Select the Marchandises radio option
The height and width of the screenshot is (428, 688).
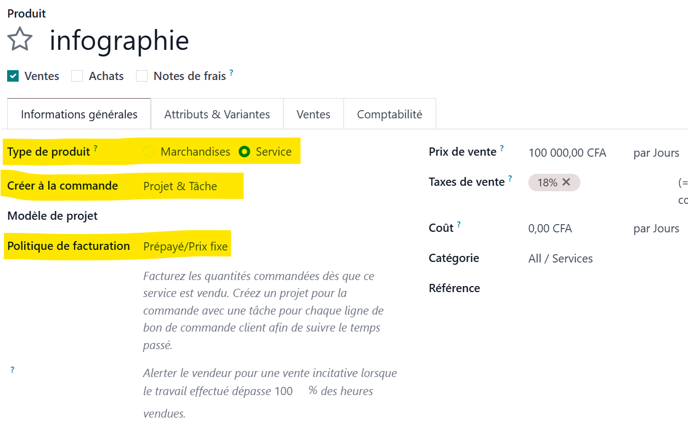point(149,152)
